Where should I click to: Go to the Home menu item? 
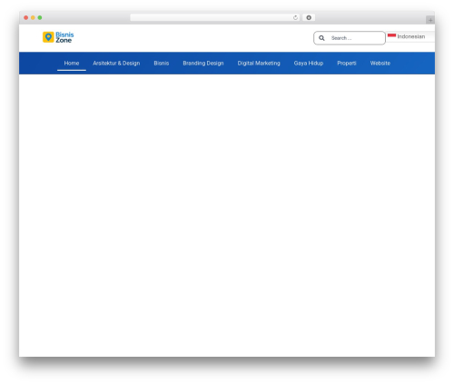(72, 64)
